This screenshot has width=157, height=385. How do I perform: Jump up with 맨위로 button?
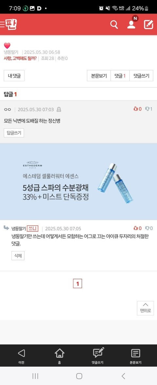click(146, 308)
